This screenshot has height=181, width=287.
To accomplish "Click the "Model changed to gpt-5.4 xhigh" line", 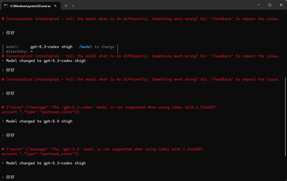I will 39,121.
